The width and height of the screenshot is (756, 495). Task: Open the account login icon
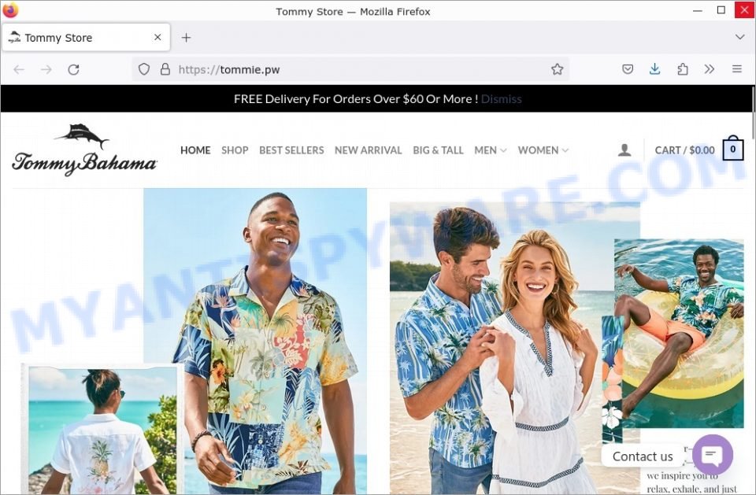(x=624, y=150)
